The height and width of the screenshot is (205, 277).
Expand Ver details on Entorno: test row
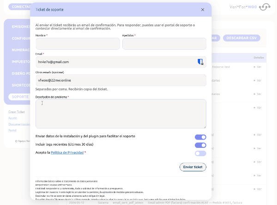point(258,67)
